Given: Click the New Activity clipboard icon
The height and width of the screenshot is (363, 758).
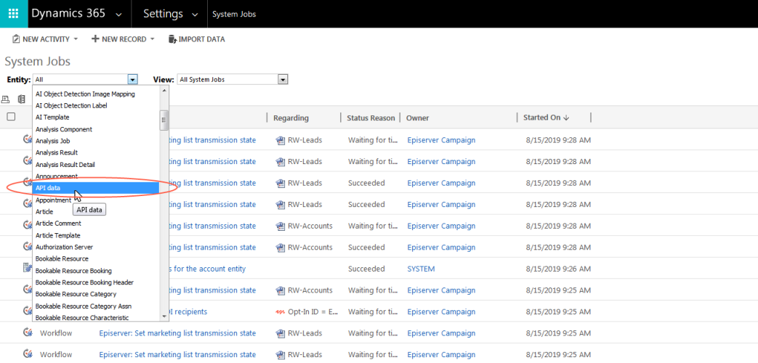Looking at the screenshot, I should [x=16, y=39].
